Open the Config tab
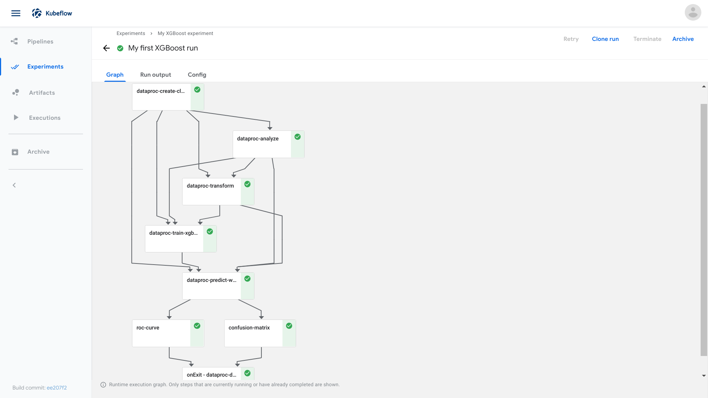 pyautogui.click(x=197, y=74)
